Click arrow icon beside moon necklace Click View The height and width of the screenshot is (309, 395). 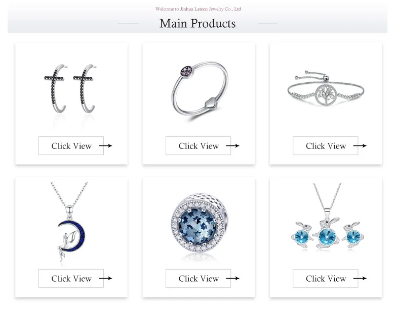(x=105, y=278)
